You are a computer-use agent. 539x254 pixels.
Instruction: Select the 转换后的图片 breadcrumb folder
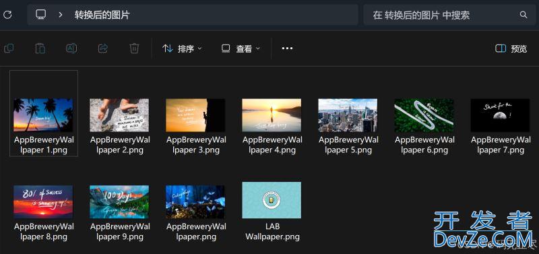tap(102, 15)
